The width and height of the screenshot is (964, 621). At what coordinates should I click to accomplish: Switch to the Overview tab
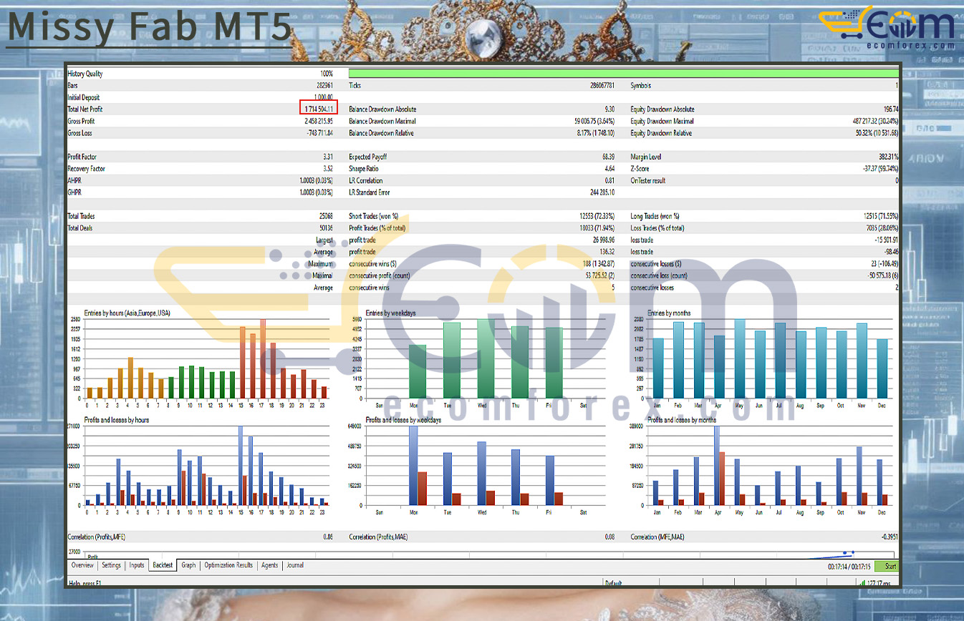pyautogui.click(x=82, y=565)
